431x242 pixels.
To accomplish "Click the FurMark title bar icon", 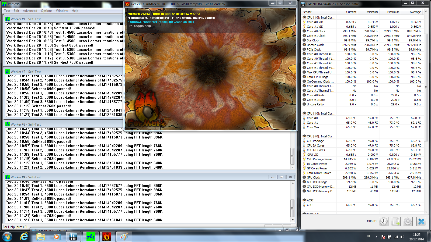I will [128, 4].
